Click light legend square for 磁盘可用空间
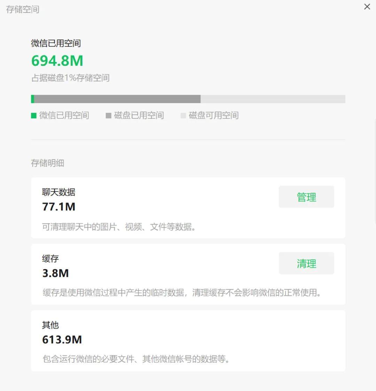This screenshot has height=391, width=376. [x=183, y=116]
